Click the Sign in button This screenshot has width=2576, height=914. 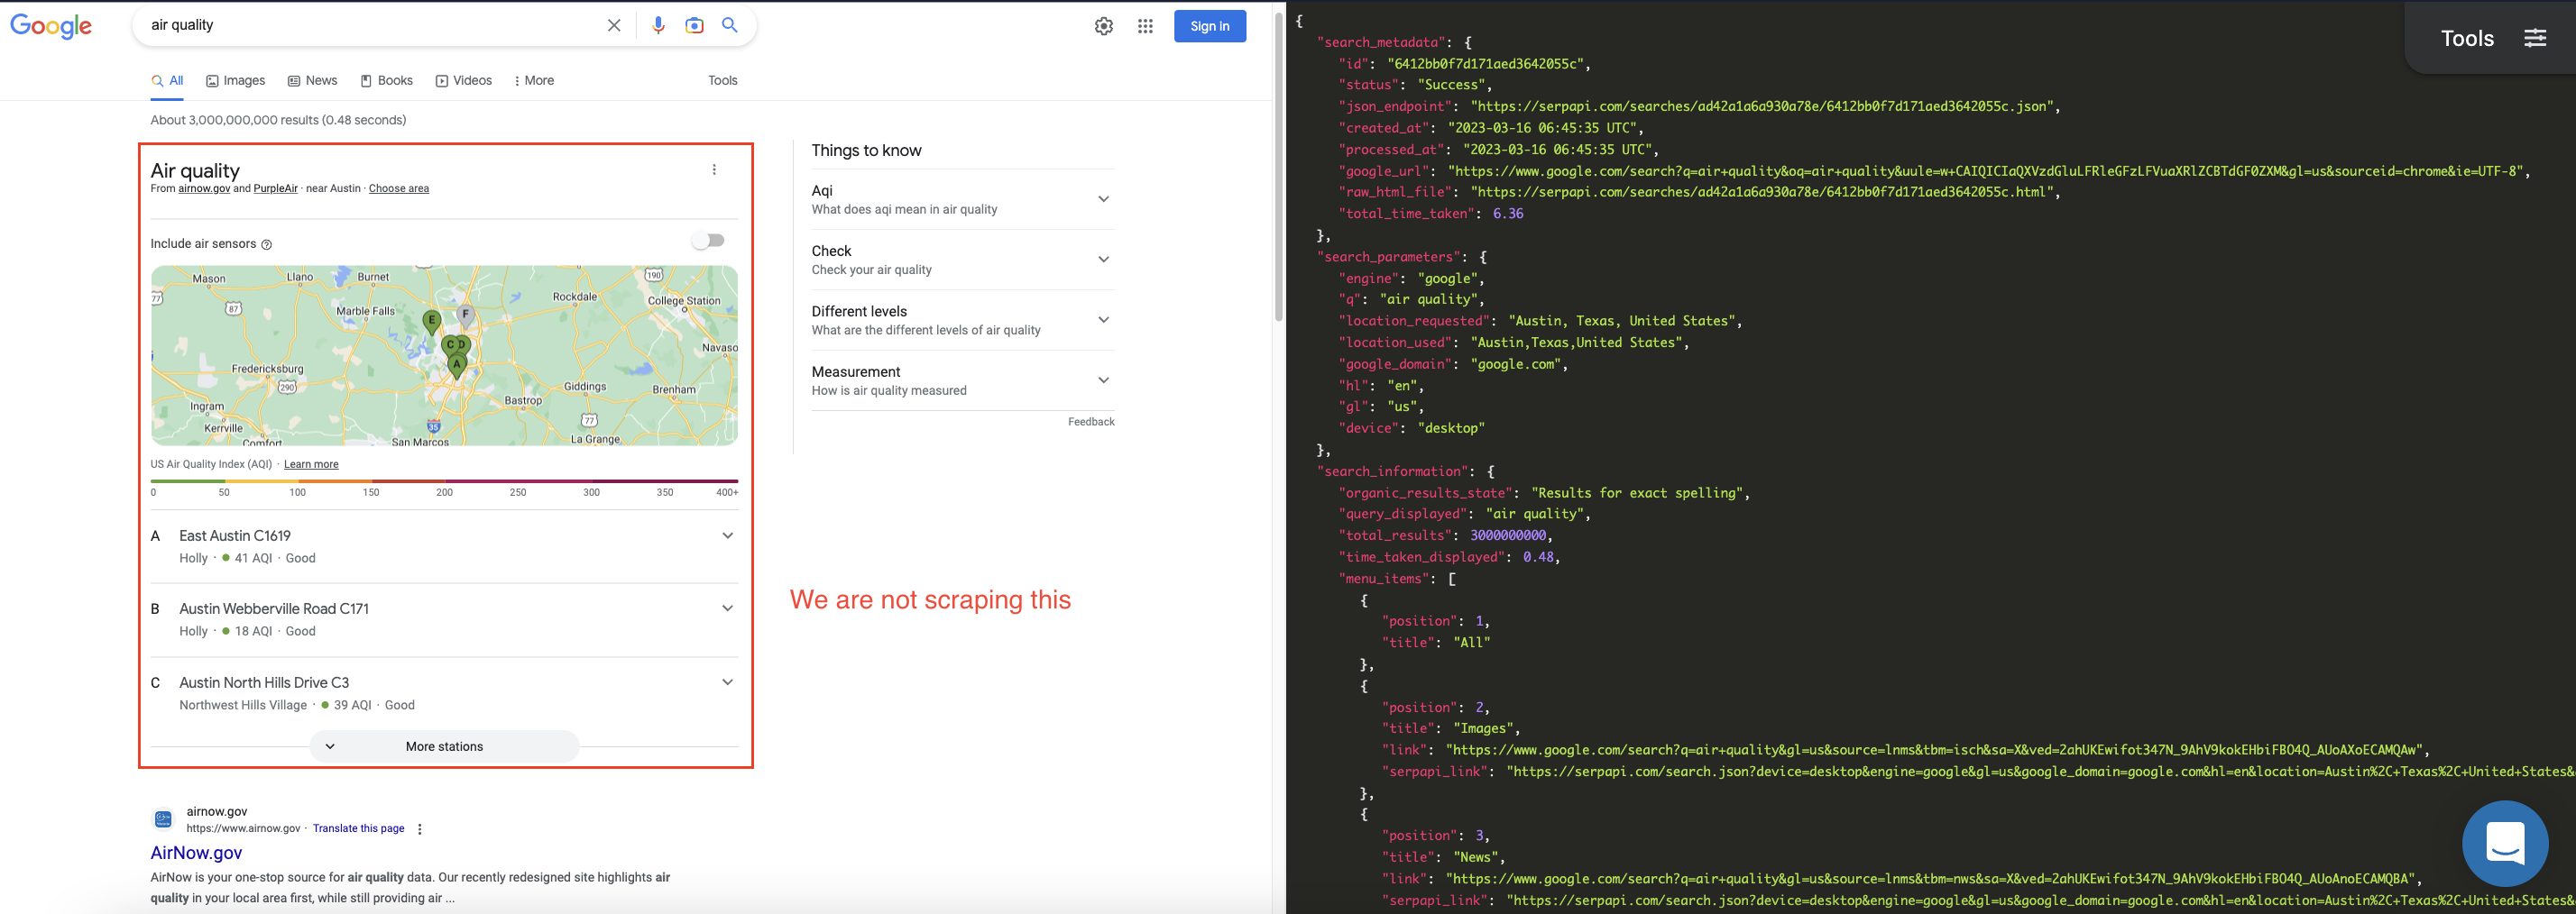[x=1210, y=26]
